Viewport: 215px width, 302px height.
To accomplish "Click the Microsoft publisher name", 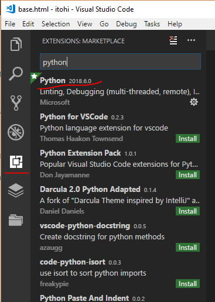I will click(55, 102).
